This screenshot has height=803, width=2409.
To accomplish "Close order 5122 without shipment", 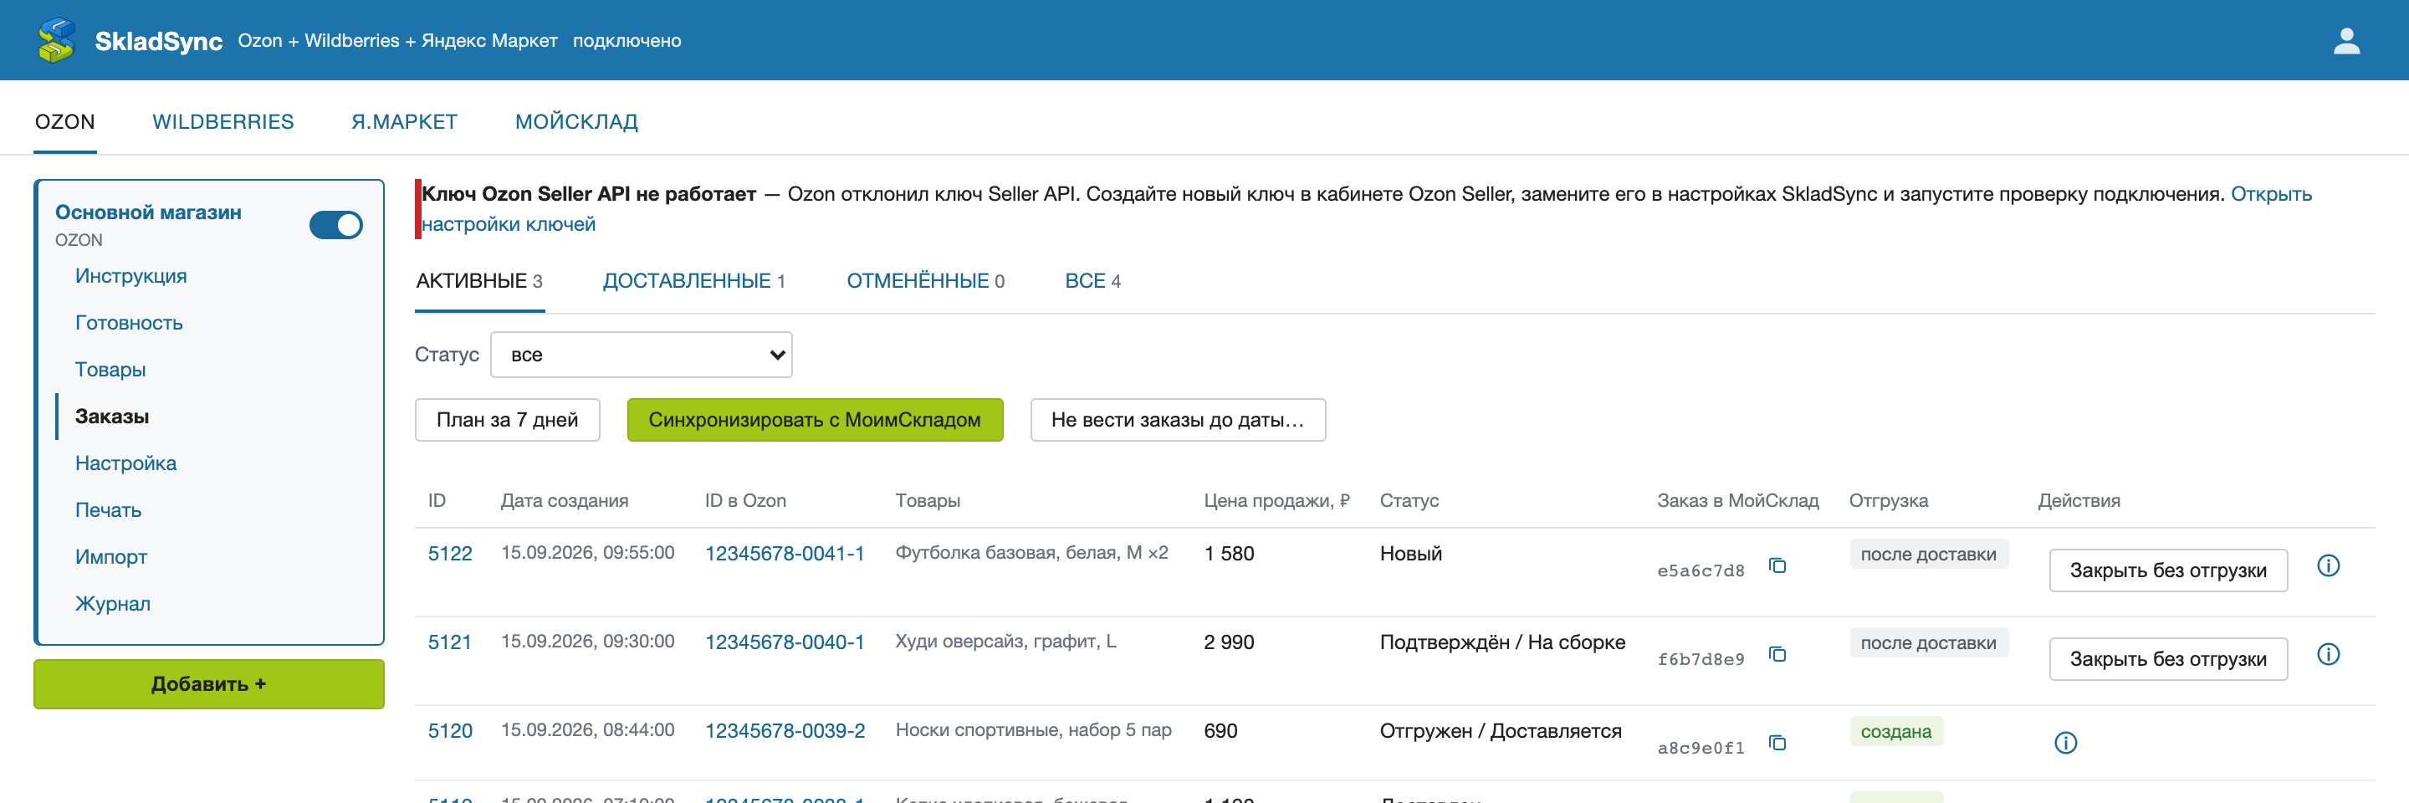I will (x=2168, y=570).
